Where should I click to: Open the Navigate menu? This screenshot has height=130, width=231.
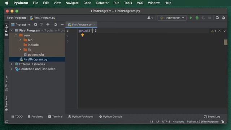point(72,3)
